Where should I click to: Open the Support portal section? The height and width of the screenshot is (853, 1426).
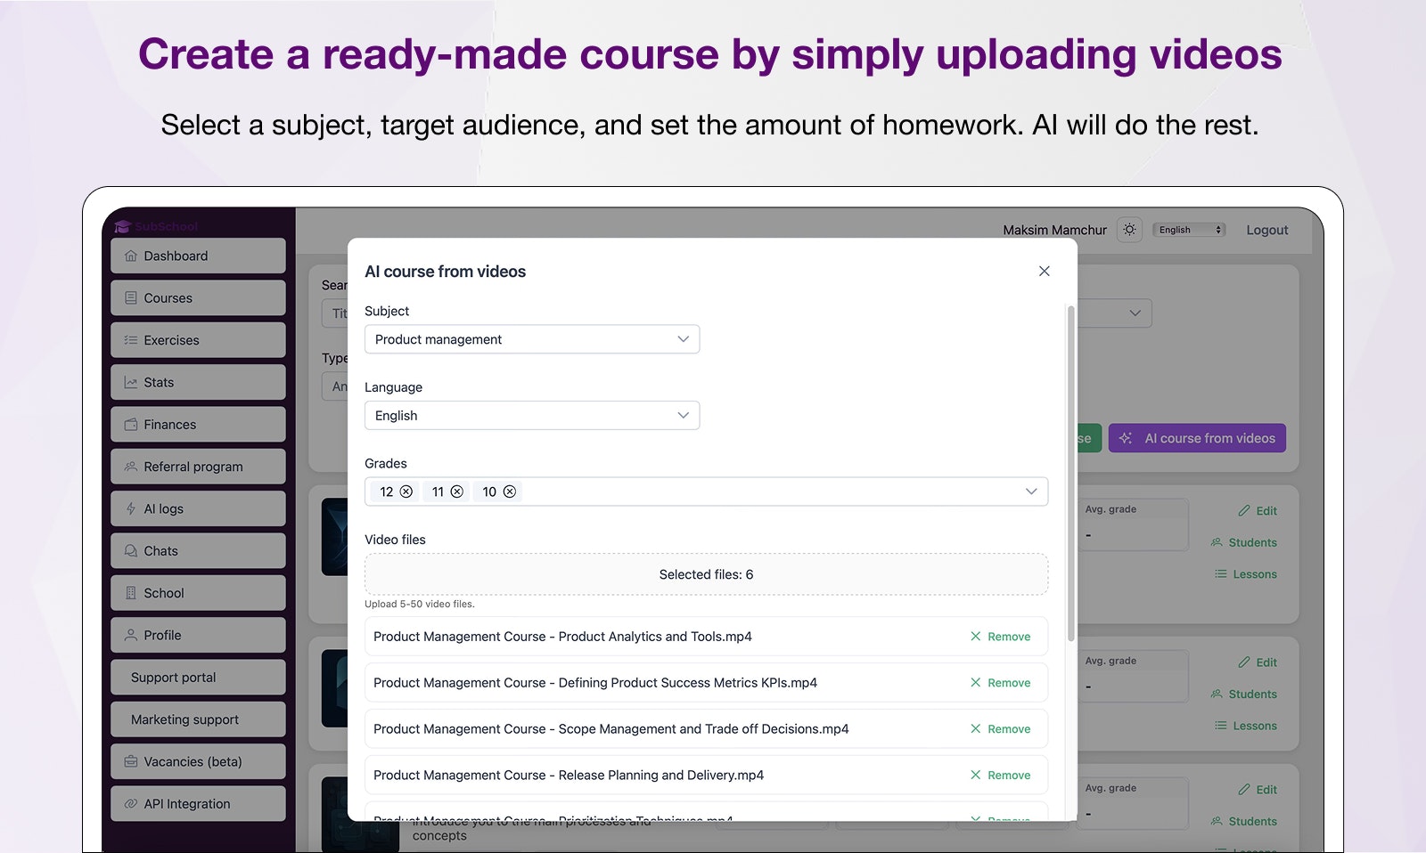175,677
